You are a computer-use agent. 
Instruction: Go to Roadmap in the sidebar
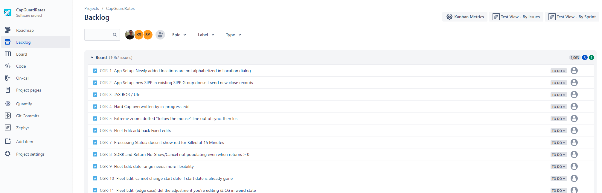36,30
